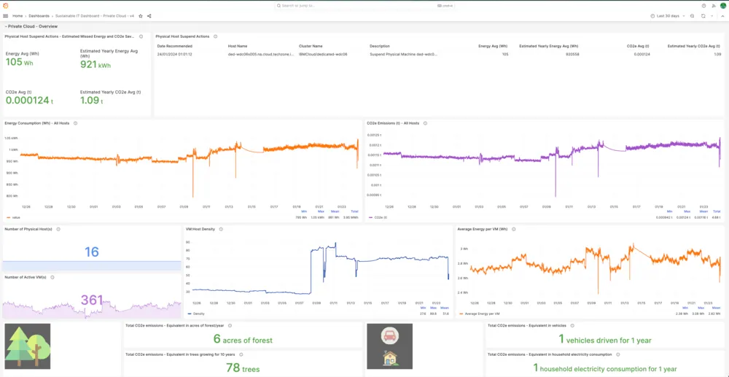Collapse the top bar with chevron
The width and height of the screenshot is (729, 377).
coord(722,15)
